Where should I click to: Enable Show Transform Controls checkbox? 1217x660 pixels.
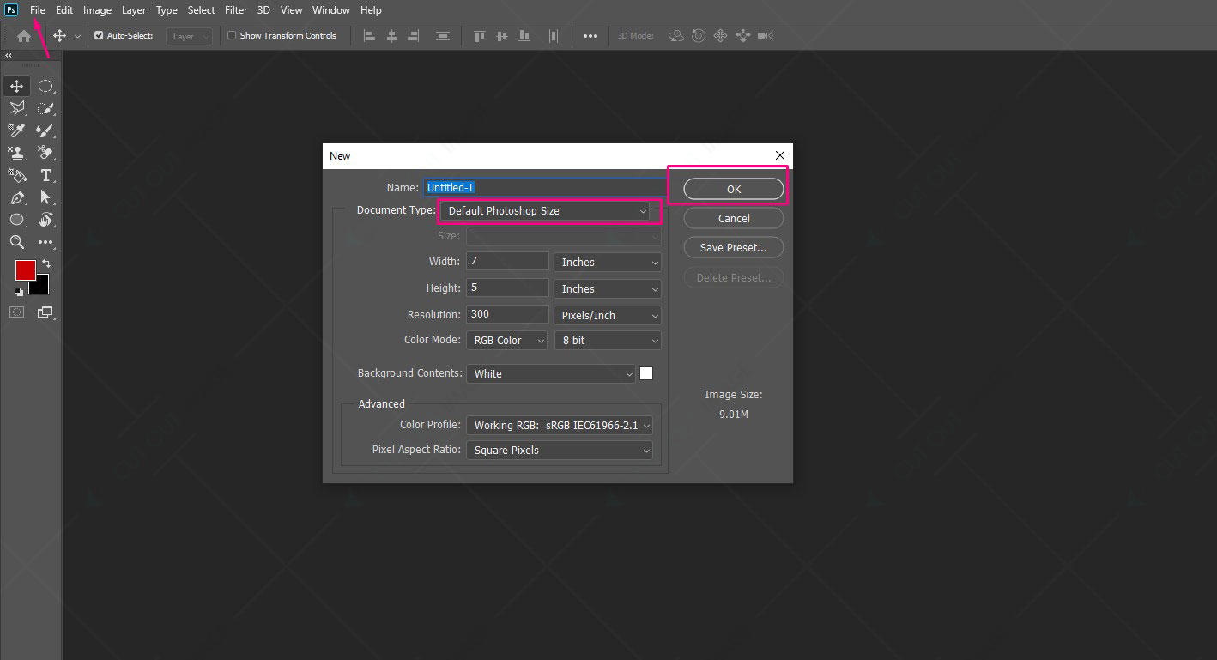[x=232, y=36]
